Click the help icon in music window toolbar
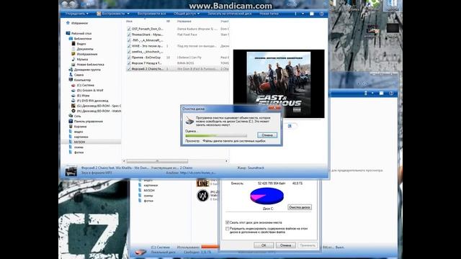 coord(322,14)
